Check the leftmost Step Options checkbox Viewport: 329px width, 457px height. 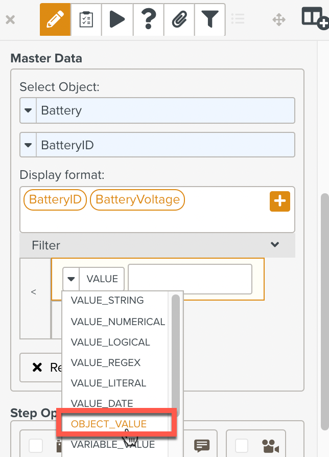pos(36,446)
